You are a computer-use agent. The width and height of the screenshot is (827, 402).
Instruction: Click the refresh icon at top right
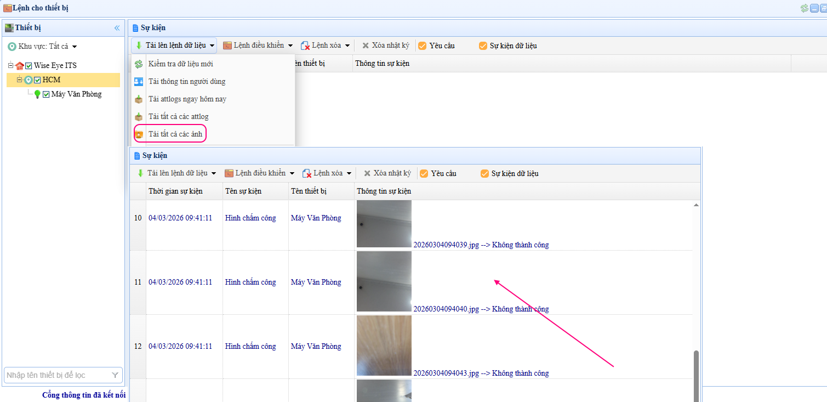(804, 8)
